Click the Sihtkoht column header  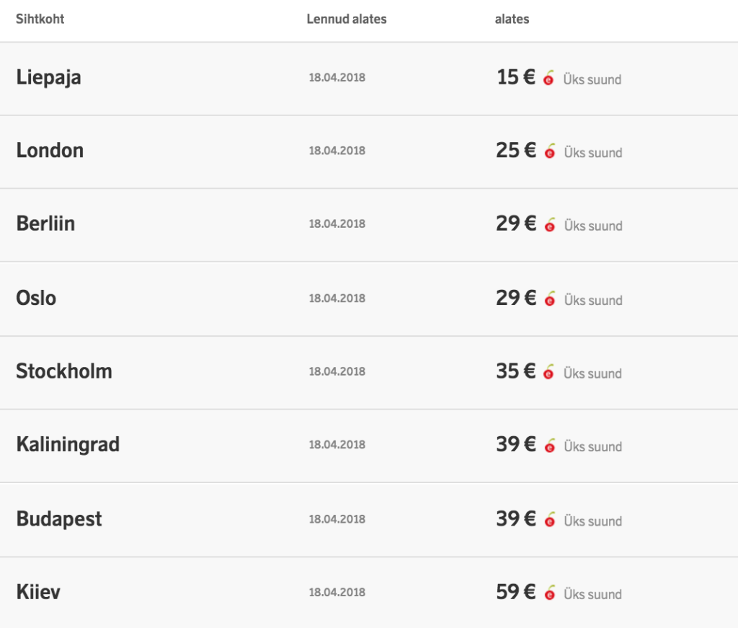pyautogui.click(x=40, y=19)
